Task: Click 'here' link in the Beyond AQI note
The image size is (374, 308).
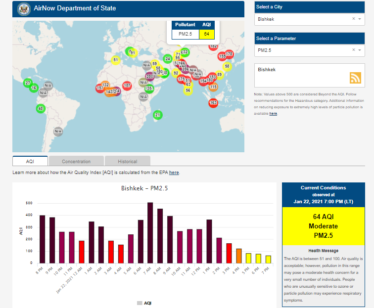Action: [x=273, y=114]
